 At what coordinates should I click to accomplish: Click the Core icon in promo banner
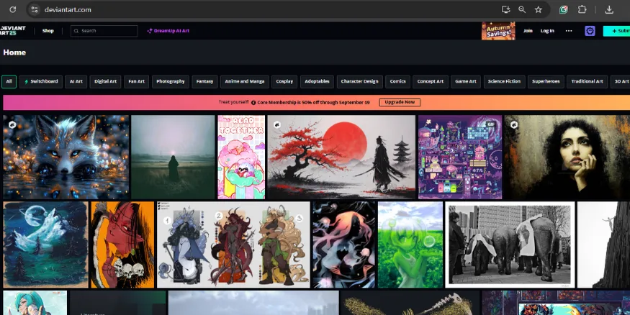pos(253,103)
